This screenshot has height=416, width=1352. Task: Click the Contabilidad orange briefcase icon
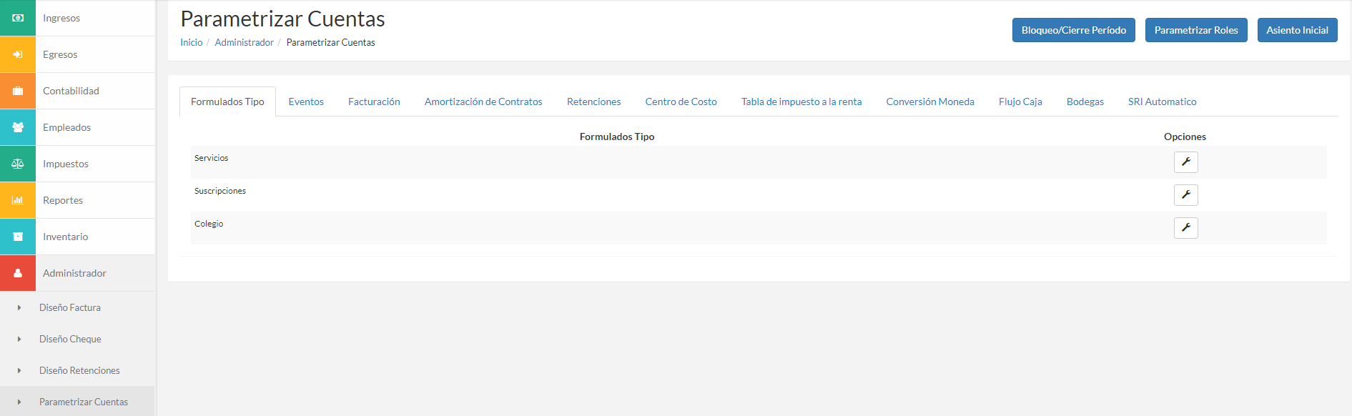(x=18, y=91)
